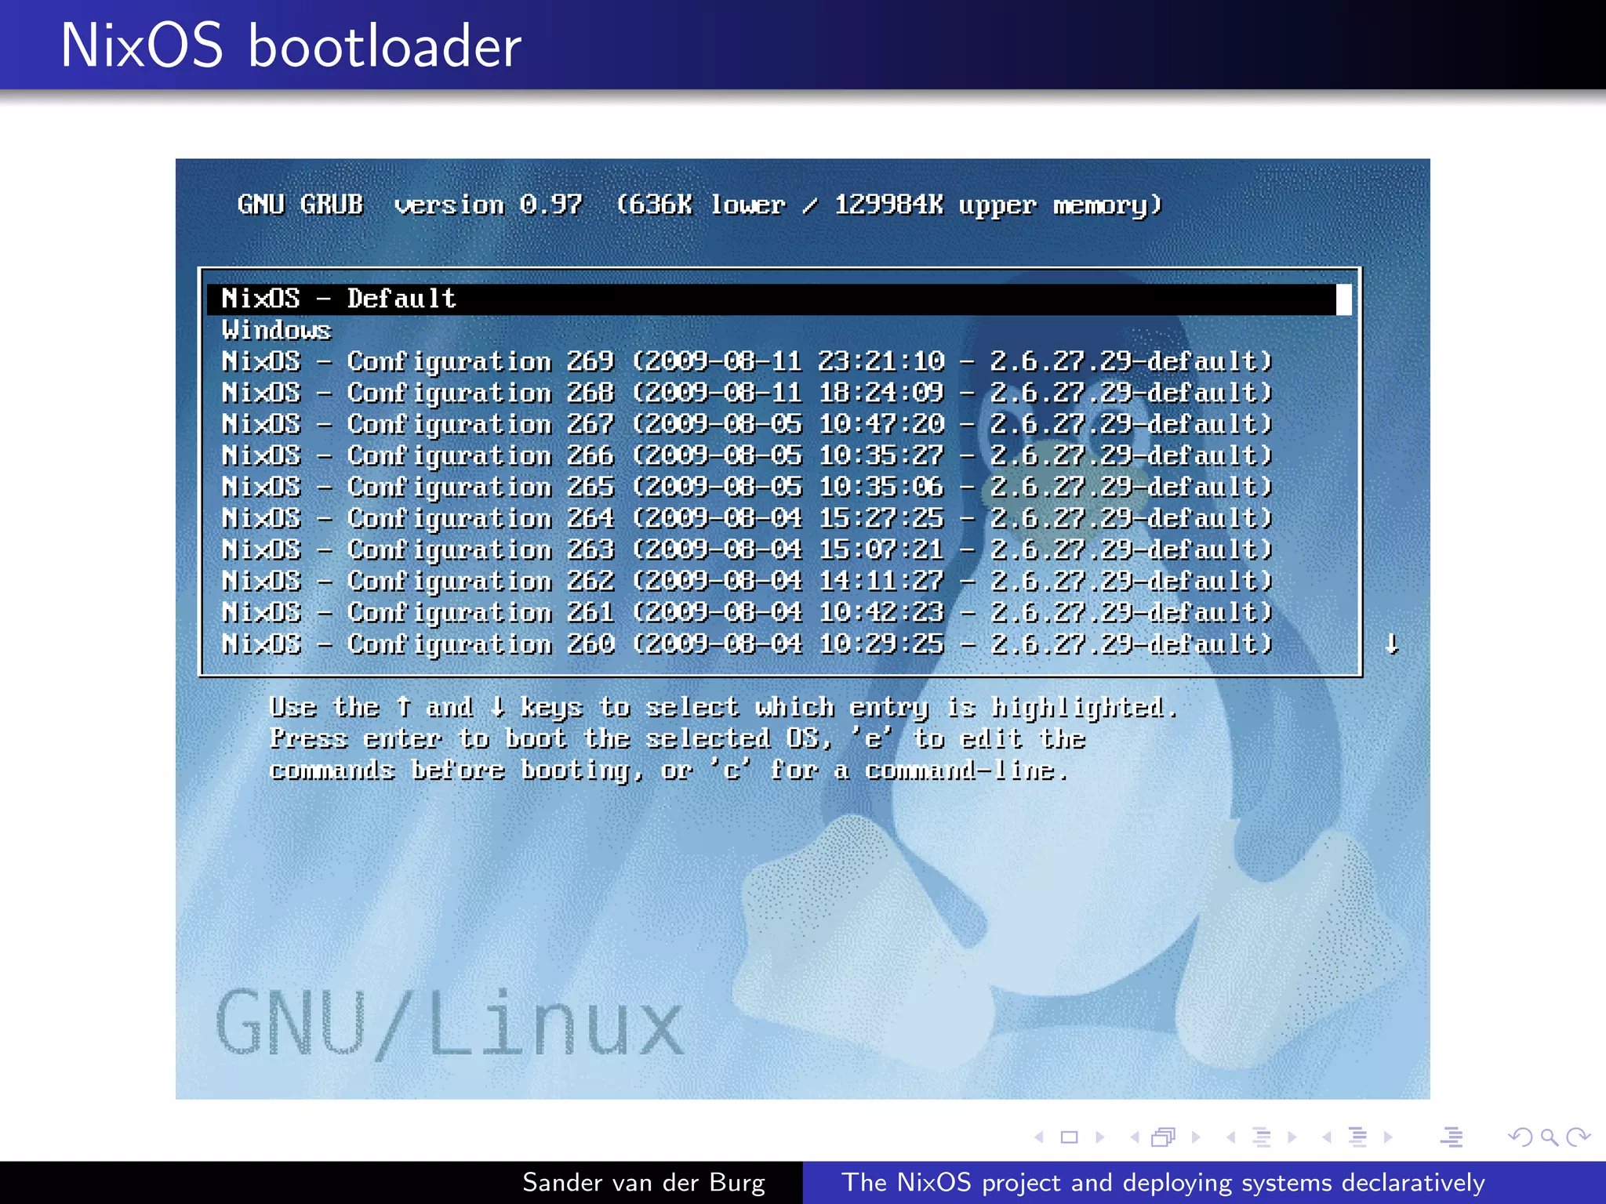The width and height of the screenshot is (1606, 1204).
Task: Go to previous slide using the left arrow
Action: (x=1039, y=1137)
